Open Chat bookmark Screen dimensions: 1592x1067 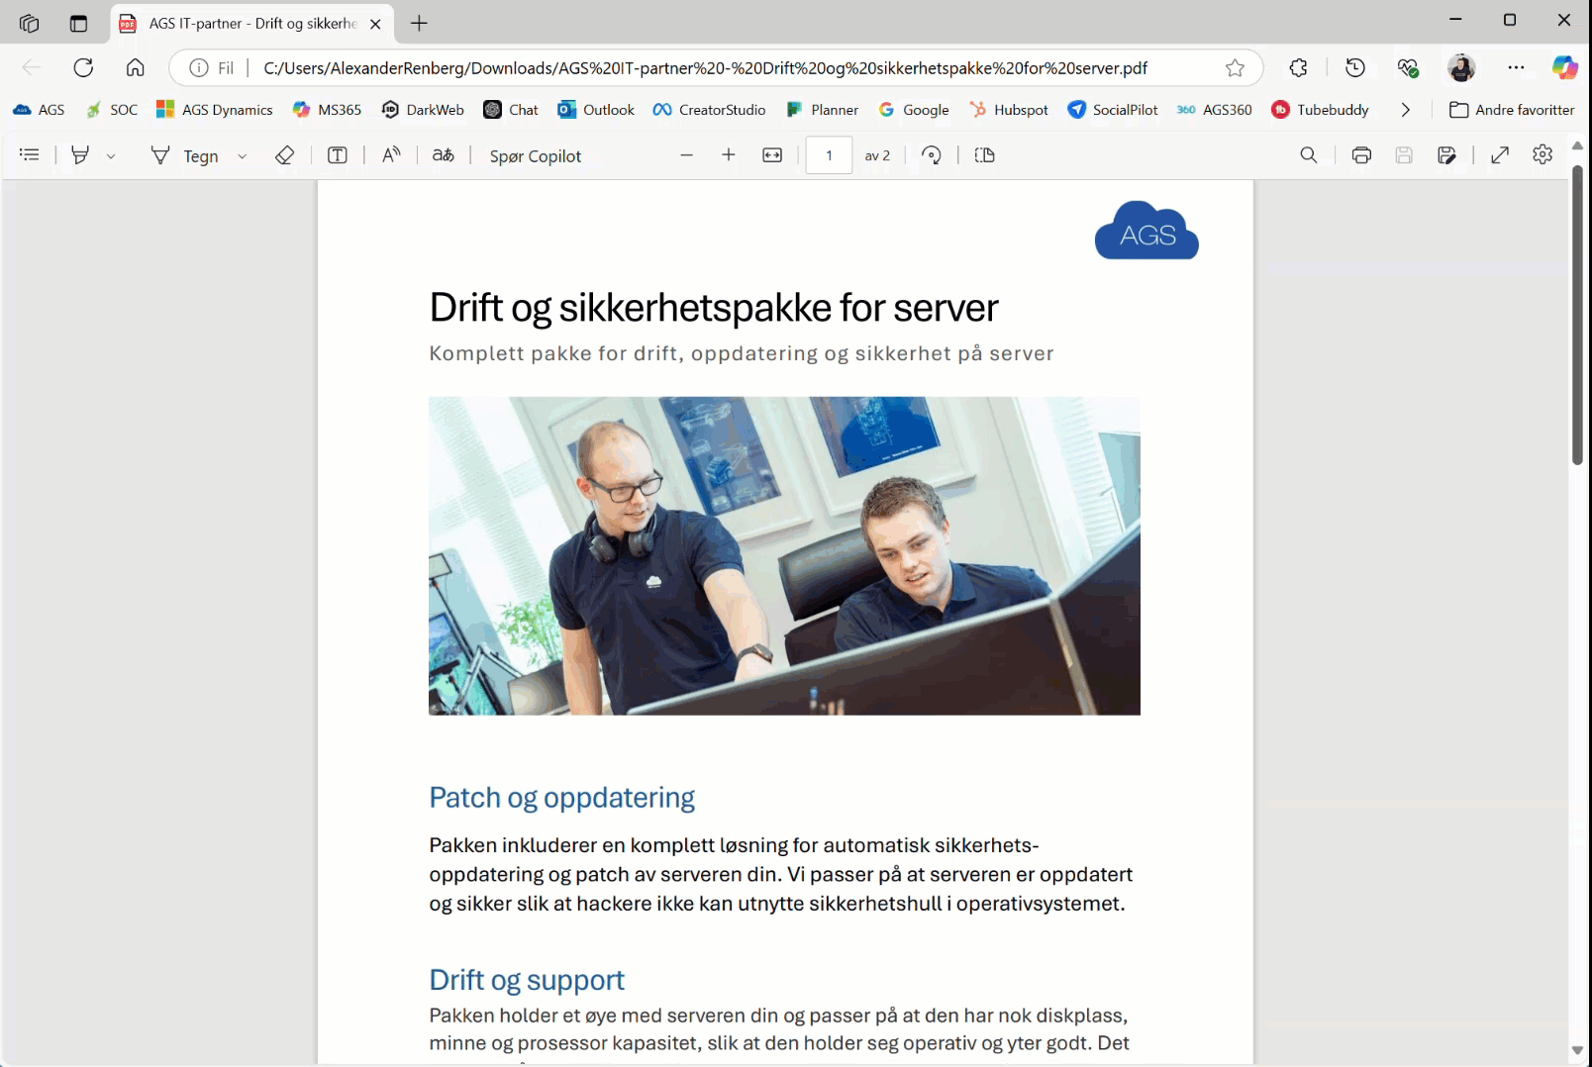click(511, 110)
